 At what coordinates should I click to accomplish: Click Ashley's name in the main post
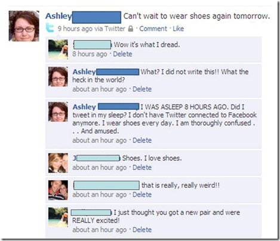[59, 16]
